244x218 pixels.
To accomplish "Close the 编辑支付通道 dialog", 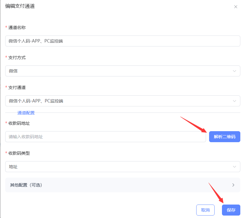I will coord(236,7).
